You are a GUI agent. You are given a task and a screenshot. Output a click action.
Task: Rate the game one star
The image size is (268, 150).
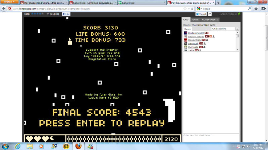tap(33, 14)
